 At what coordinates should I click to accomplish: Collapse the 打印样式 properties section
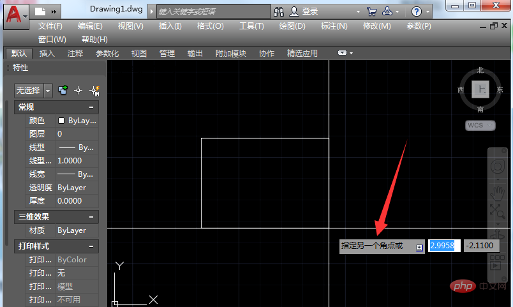91,246
